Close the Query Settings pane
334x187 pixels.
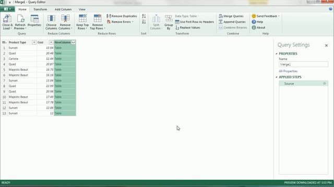point(326,45)
